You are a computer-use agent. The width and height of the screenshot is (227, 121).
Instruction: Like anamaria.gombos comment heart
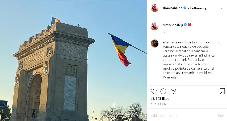tap(220, 43)
